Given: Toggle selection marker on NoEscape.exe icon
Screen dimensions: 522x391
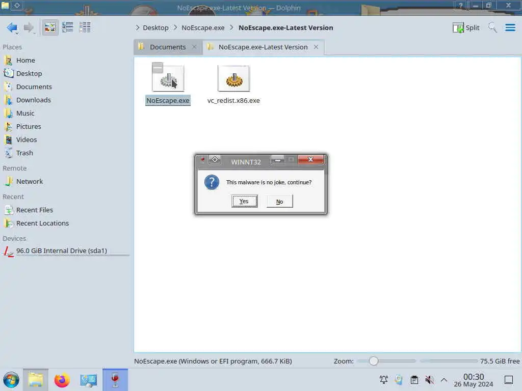Looking at the screenshot, I should coord(158,68).
